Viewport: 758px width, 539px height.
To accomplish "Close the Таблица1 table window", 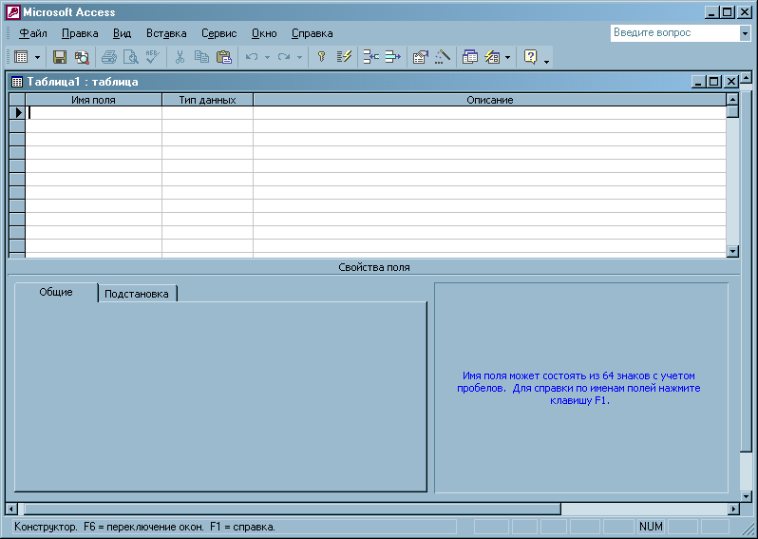I will (x=731, y=82).
